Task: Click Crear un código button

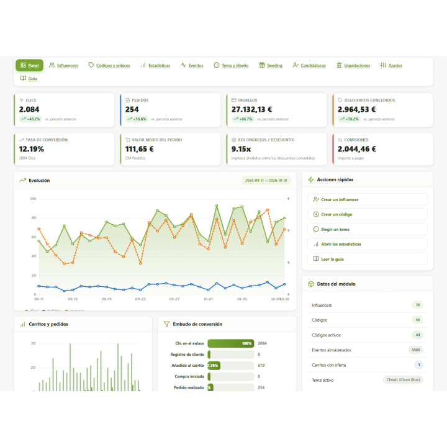Action: 367,214
